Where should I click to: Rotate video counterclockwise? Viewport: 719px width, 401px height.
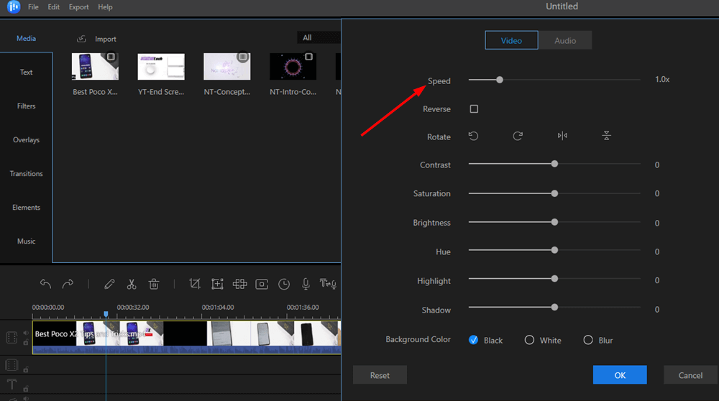pos(473,137)
